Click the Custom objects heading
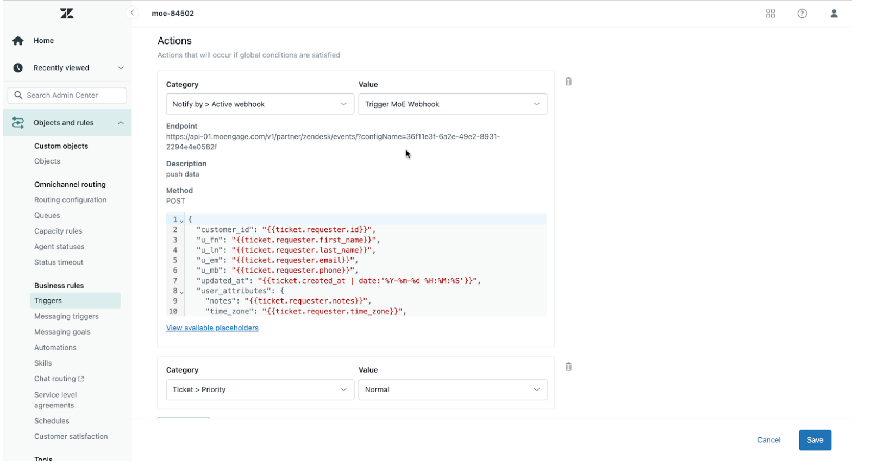This screenshot has width=878, height=465. (x=61, y=146)
